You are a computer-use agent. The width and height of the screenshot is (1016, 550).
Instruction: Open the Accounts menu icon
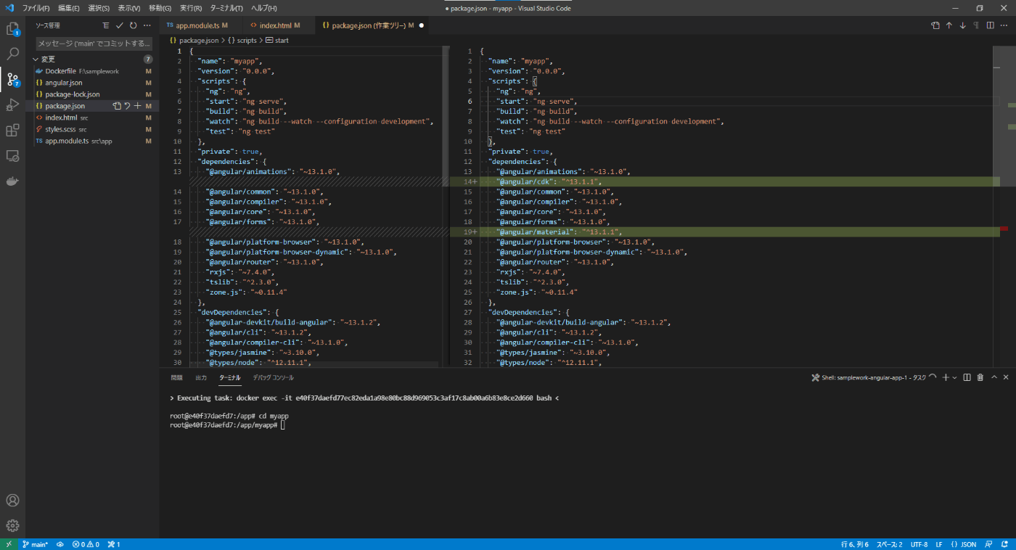click(x=12, y=501)
